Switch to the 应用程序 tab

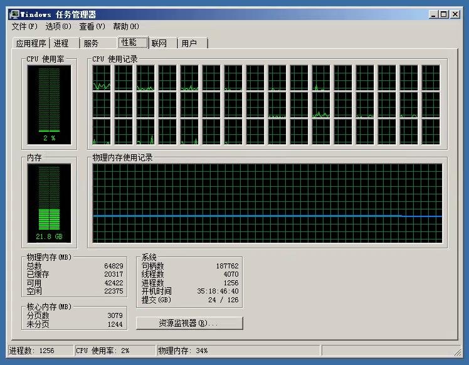point(31,43)
